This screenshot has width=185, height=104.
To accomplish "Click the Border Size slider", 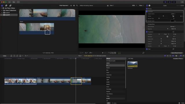I will [x=163, y=18].
